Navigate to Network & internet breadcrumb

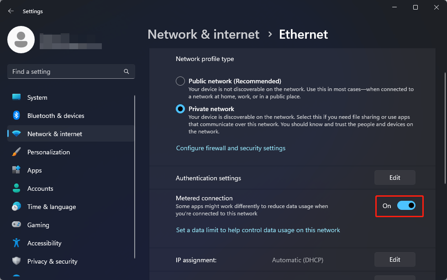203,35
